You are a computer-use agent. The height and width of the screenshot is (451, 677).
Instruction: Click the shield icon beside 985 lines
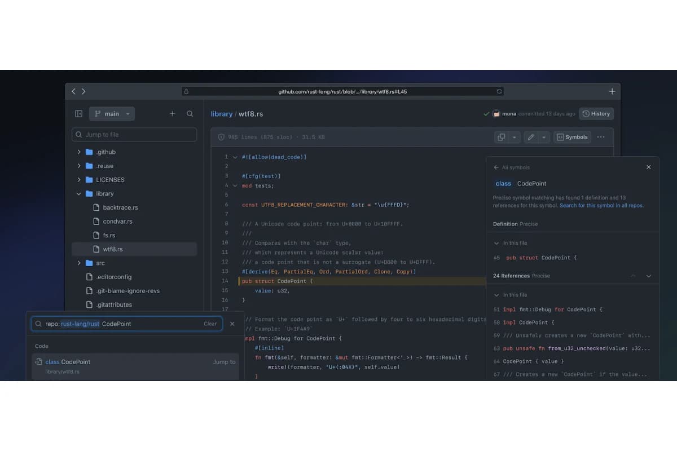(x=221, y=137)
